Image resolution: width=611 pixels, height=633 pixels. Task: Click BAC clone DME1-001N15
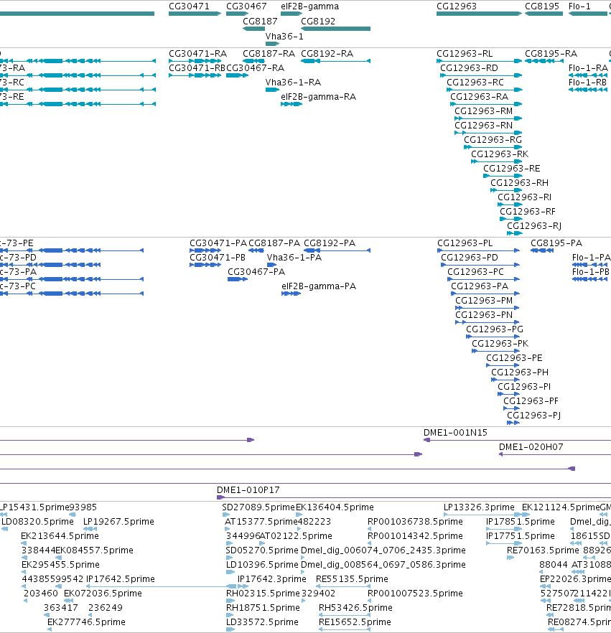(455, 433)
